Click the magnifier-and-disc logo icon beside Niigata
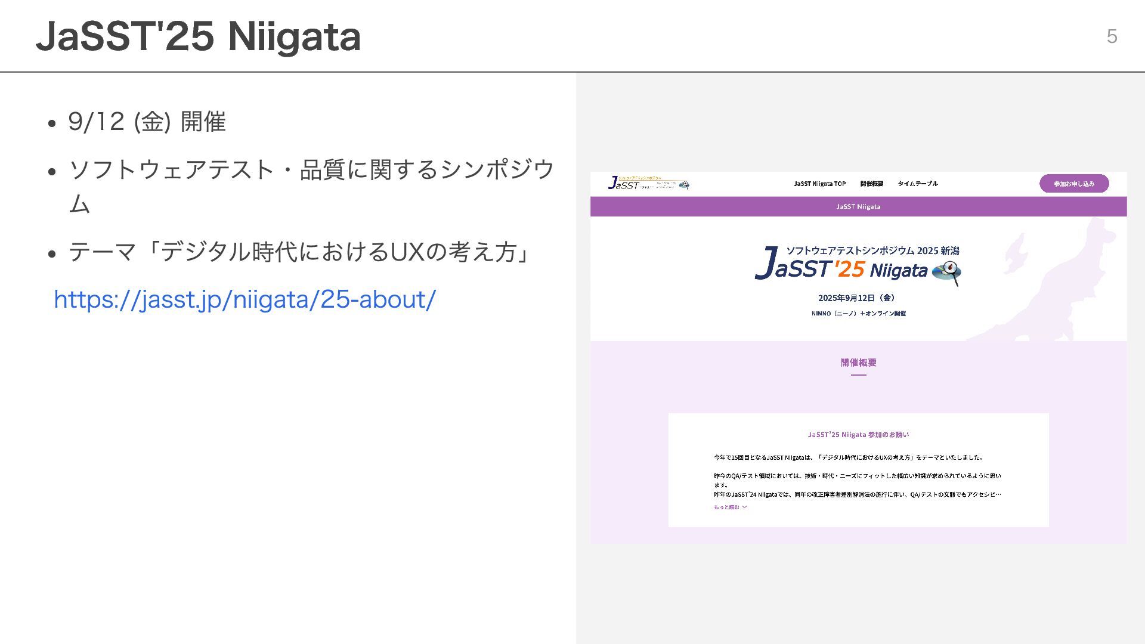The width and height of the screenshot is (1145, 644). click(947, 273)
